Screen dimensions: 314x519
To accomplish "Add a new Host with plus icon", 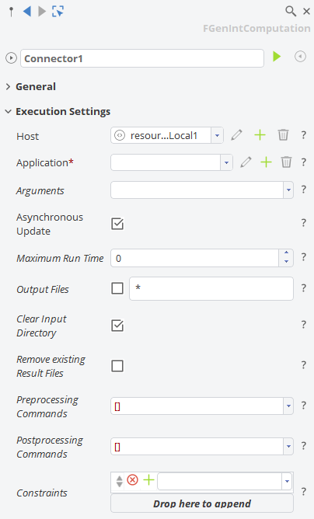I will pyautogui.click(x=260, y=135).
